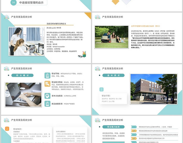Select the "工作范围: 学生管理、党团建设" line
Image resolution: width=183 pixels, height=143 pixels.
[62, 51]
